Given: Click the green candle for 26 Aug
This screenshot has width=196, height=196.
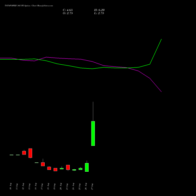Looking at the screenshot, I should (x=87, y=167).
